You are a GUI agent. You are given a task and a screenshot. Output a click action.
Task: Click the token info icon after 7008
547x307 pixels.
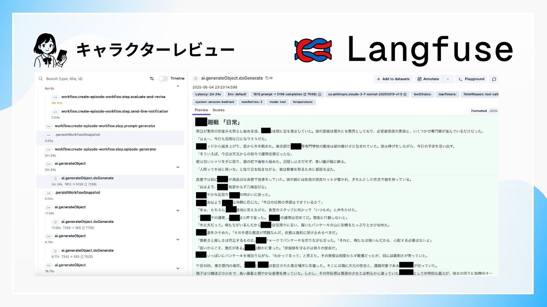[x=320, y=94]
